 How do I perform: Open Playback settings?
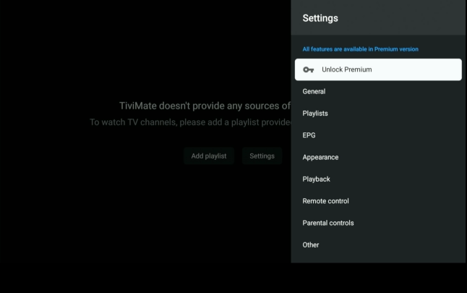[x=316, y=179]
